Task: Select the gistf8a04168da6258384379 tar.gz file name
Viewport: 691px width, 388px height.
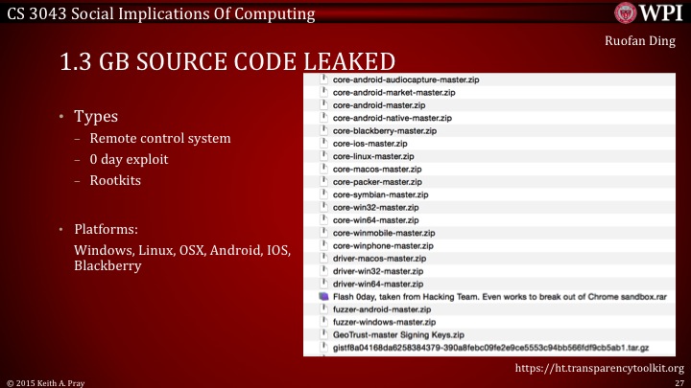Action: (491, 348)
